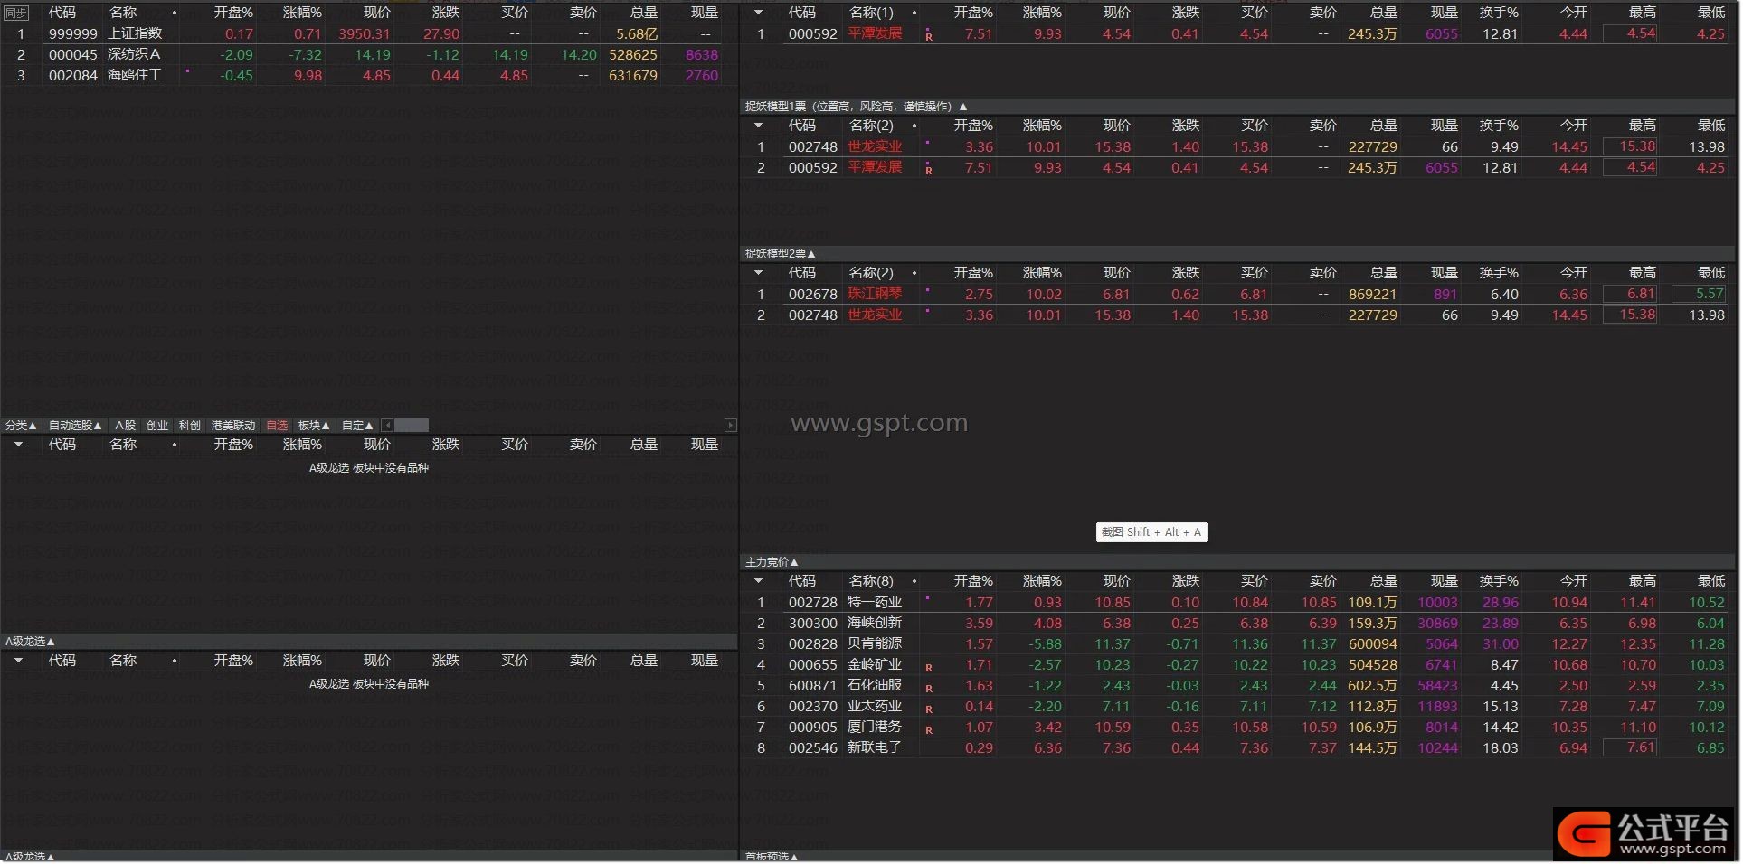Click R marker beside 厦门港务
This screenshot has width=1743, height=864.
click(x=929, y=730)
